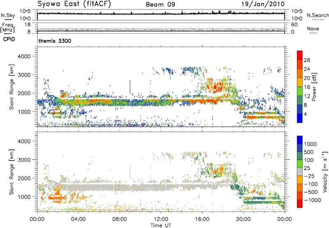The width and height of the screenshot is (329, 228).
Task: Click the '3000' tick on velocity plot axis
Action: [x=24, y=160]
